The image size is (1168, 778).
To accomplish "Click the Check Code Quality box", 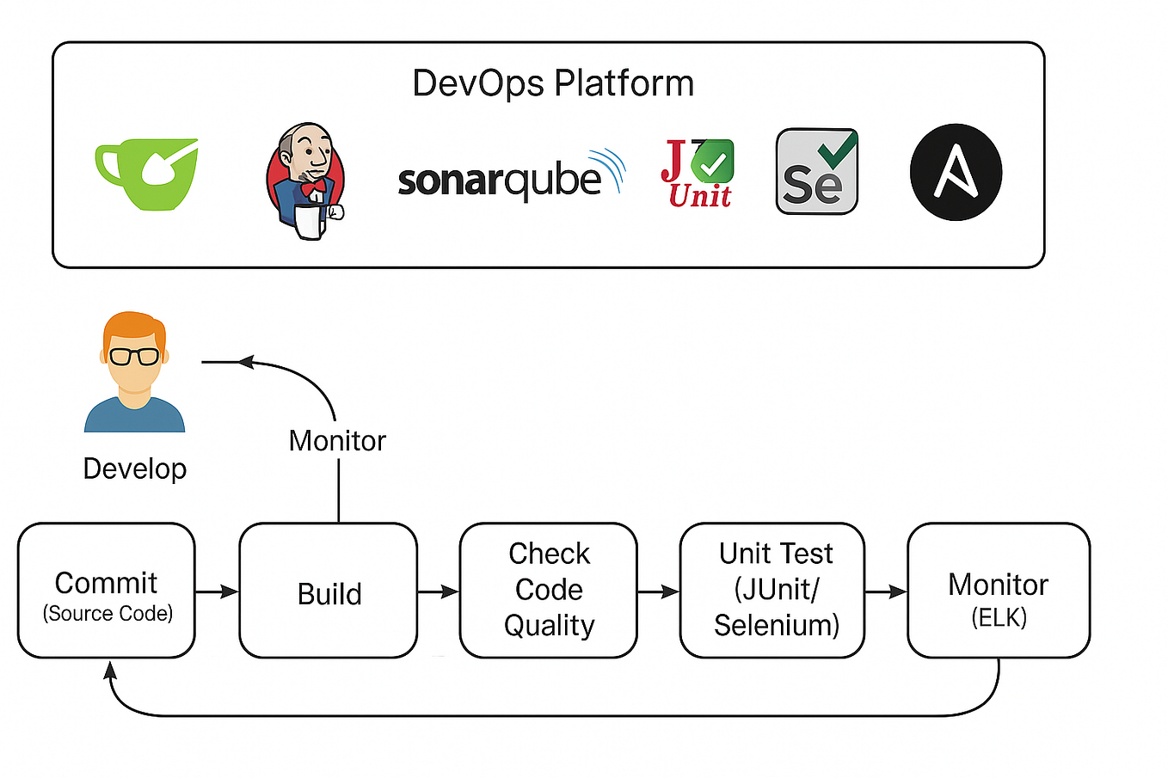I will click(548, 590).
